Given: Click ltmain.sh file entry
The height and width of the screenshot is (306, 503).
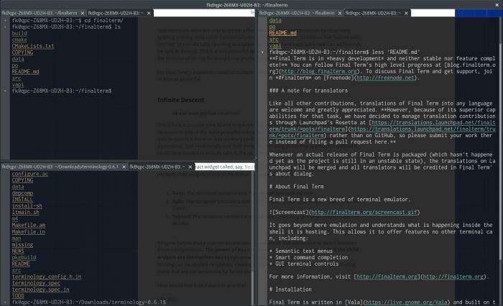Looking at the screenshot, I should click(x=25, y=213).
